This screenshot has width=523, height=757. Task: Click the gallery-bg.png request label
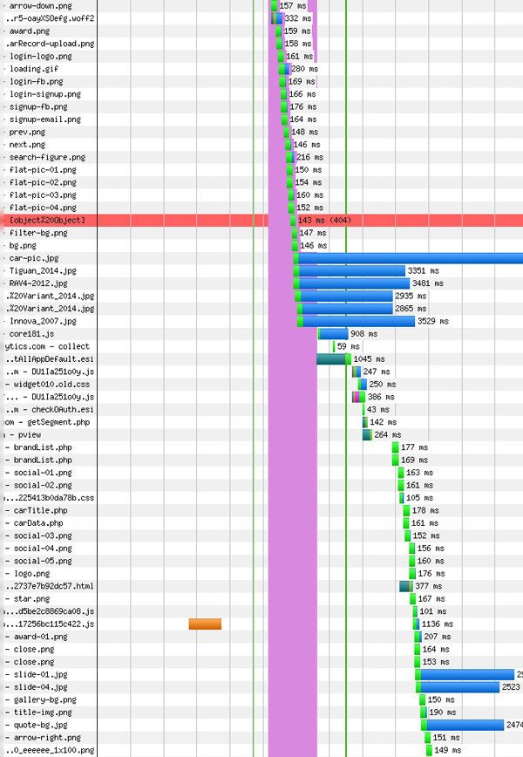click(x=40, y=699)
